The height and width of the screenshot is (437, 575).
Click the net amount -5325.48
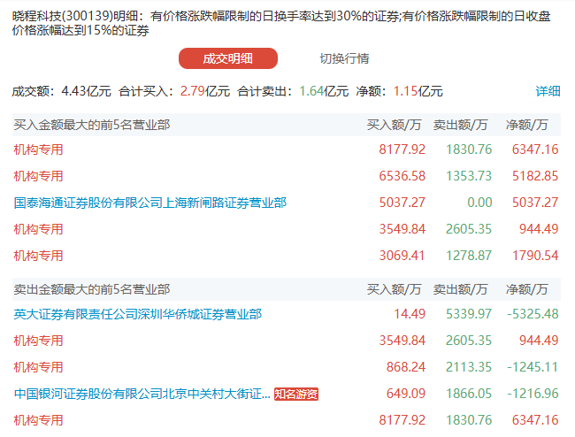pos(533,314)
